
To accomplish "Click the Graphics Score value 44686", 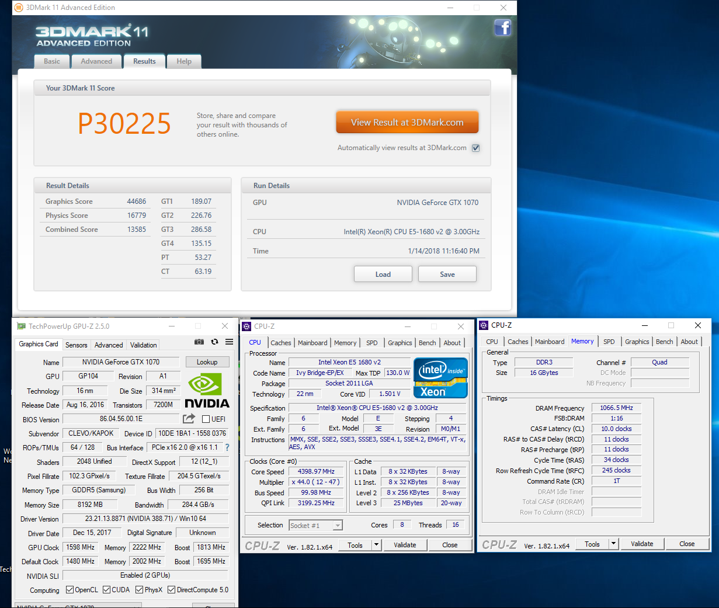I will [x=137, y=201].
